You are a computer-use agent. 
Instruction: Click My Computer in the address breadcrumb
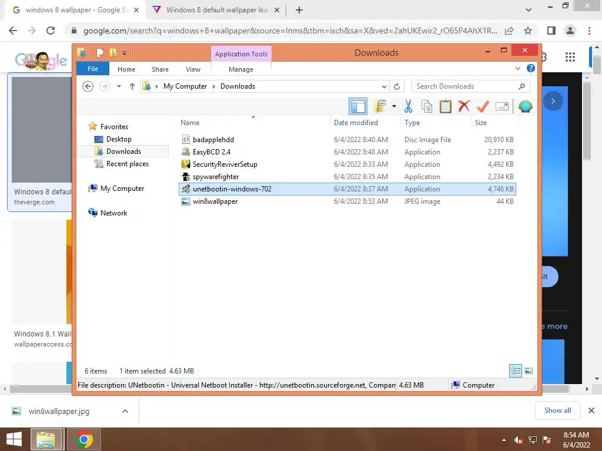(x=185, y=86)
